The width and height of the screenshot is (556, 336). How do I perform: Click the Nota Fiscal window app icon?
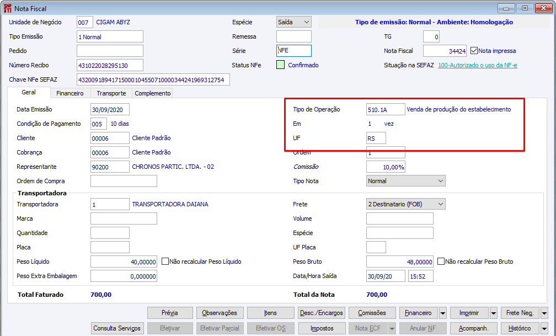point(7,8)
